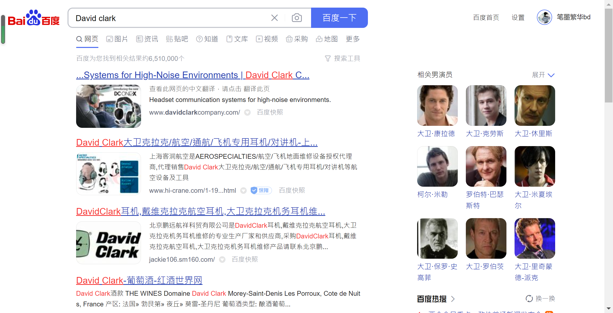Open DavidClark耳机 戴维克拉克 result
Screen dimensions: 613x313
tap(201, 212)
